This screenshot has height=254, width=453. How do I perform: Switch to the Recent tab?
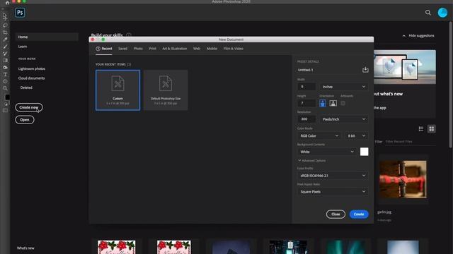[x=104, y=49]
